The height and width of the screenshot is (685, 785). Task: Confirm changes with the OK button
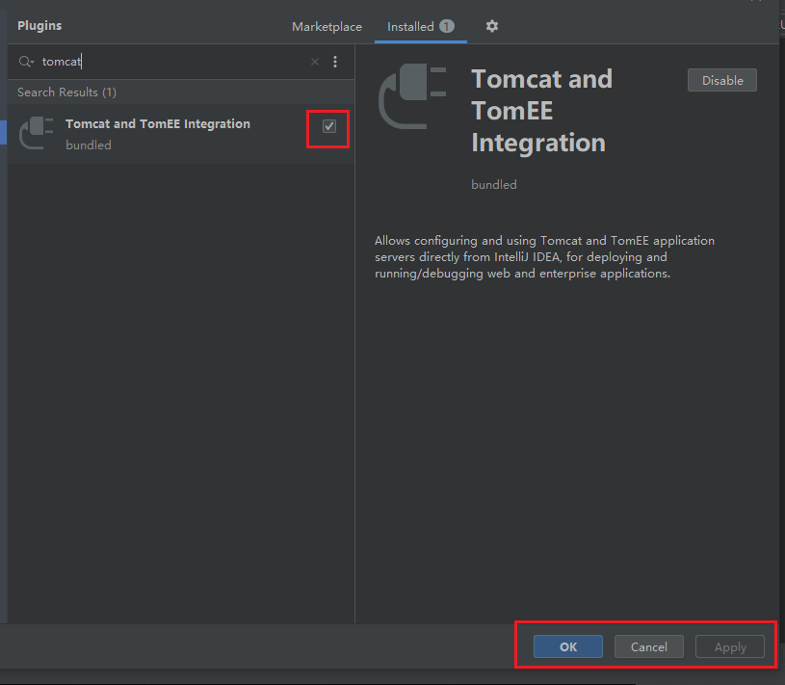point(567,646)
